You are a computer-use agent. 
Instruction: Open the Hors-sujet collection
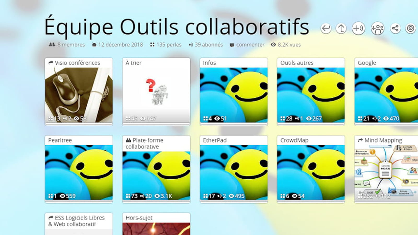click(156, 224)
